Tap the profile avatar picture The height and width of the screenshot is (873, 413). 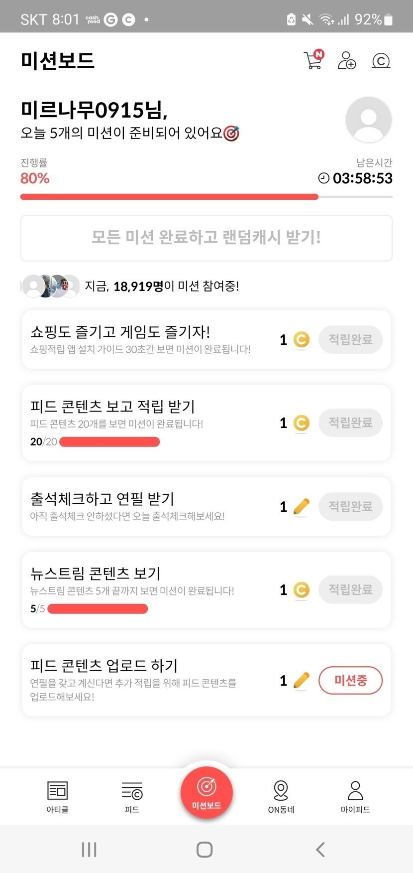pyautogui.click(x=368, y=120)
